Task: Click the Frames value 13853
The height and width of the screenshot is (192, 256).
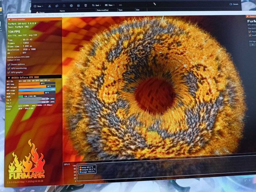Action: [26, 43]
